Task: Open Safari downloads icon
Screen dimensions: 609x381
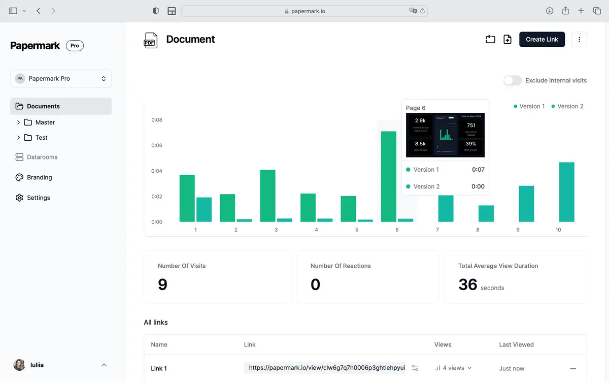Action: (550, 11)
